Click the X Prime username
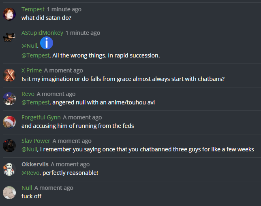 click(x=32, y=70)
